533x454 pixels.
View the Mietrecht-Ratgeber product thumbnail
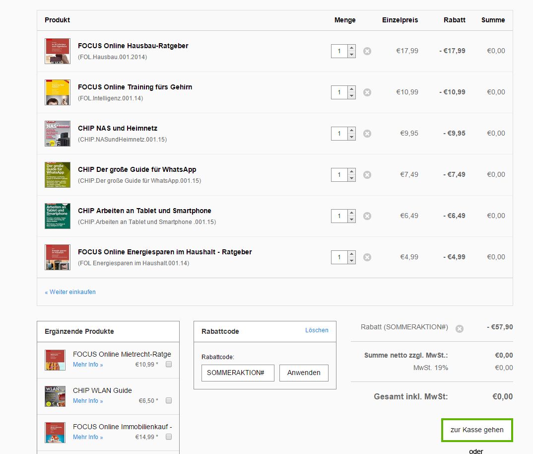pyautogui.click(x=55, y=360)
